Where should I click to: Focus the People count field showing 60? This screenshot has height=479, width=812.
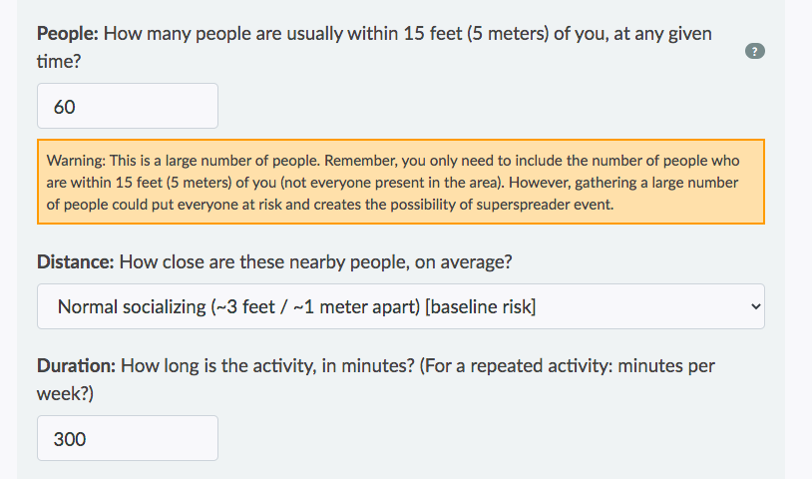click(x=128, y=106)
